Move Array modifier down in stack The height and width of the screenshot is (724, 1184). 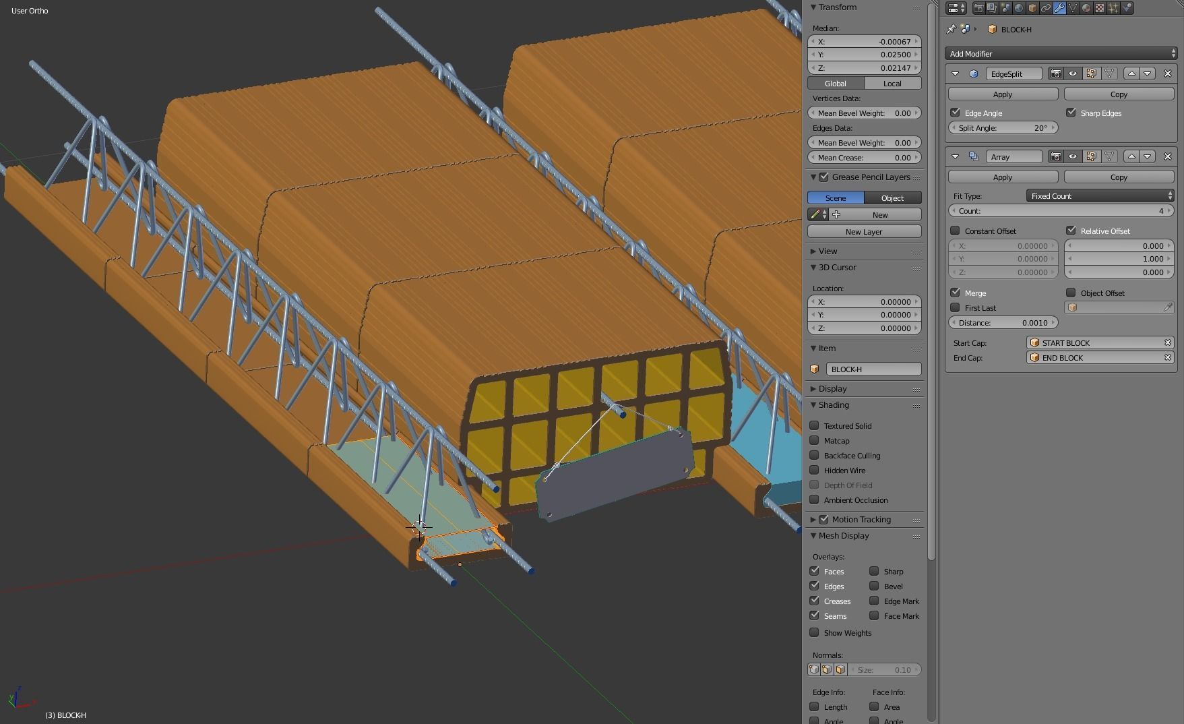pyautogui.click(x=1148, y=156)
